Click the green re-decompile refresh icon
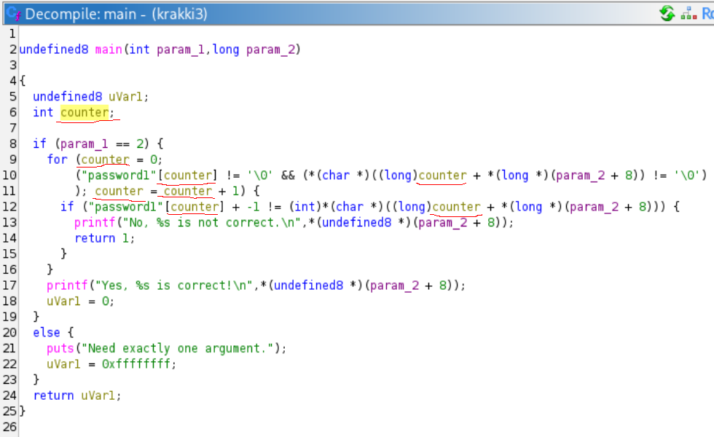Image resolution: width=714 pixels, height=437 pixels. tap(667, 13)
